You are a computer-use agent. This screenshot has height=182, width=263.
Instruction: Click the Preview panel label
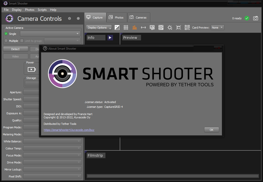(x=132, y=38)
